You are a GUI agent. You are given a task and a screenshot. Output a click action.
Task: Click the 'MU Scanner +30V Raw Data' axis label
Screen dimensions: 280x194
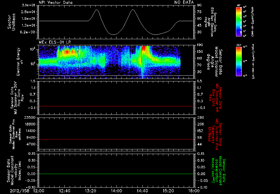pyautogui.click(x=17, y=98)
